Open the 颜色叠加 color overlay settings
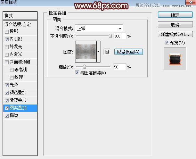The height and width of the screenshot is (159, 196). pos(18,92)
